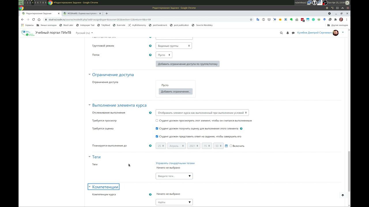Open the Chrome extensions puzzle menu
This screenshot has height=207, width=369.
click(335, 20)
